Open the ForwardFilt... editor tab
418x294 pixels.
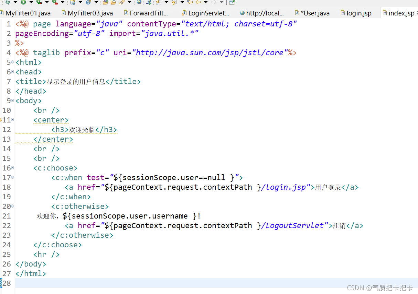[147, 13]
